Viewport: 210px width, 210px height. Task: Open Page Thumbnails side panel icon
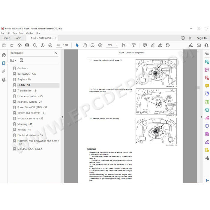pos(4,55)
